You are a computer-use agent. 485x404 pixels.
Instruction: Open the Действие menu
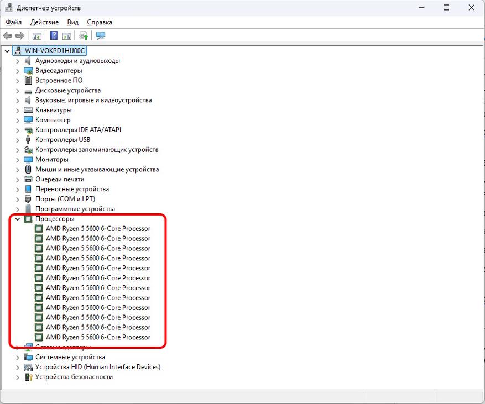44,22
